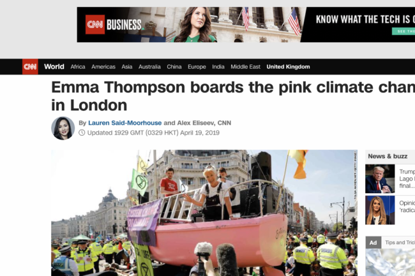Image resolution: width=415 pixels, height=276 pixels.
Task: Open the World section heading
Action: pyautogui.click(x=54, y=66)
